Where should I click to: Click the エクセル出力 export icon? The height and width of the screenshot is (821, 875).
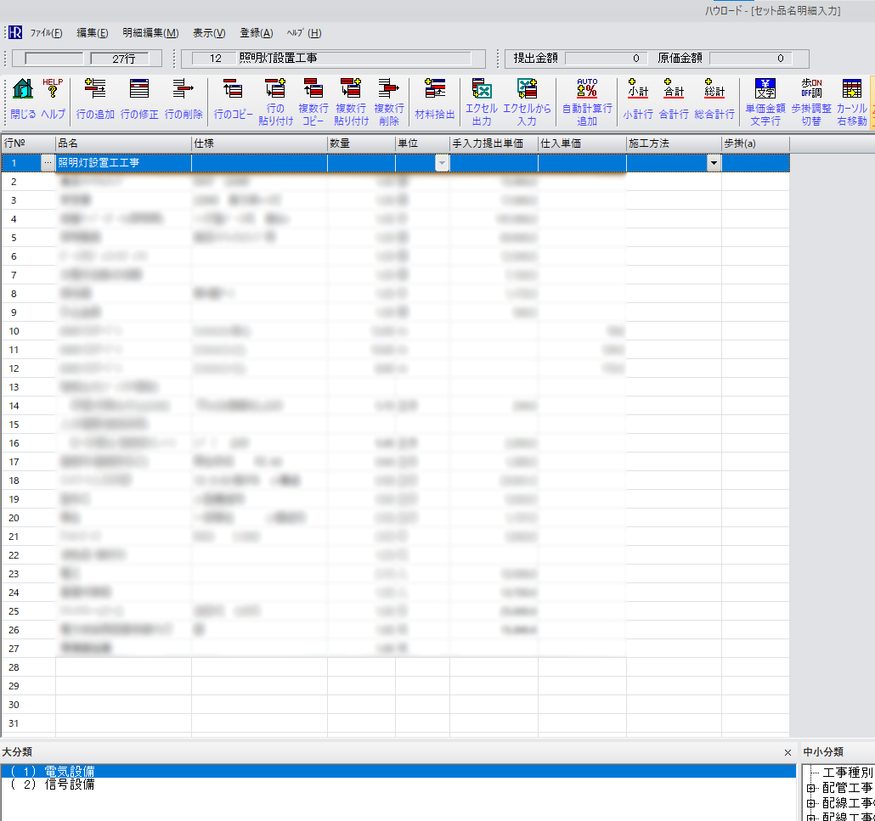tap(482, 90)
